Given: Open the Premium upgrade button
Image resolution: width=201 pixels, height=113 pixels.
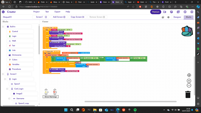Looking at the screenshot, I should [156, 12].
